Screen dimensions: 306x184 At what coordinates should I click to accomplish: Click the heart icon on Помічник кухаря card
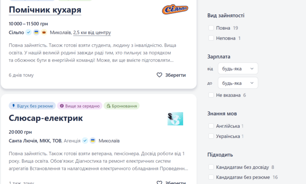pos(159,75)
